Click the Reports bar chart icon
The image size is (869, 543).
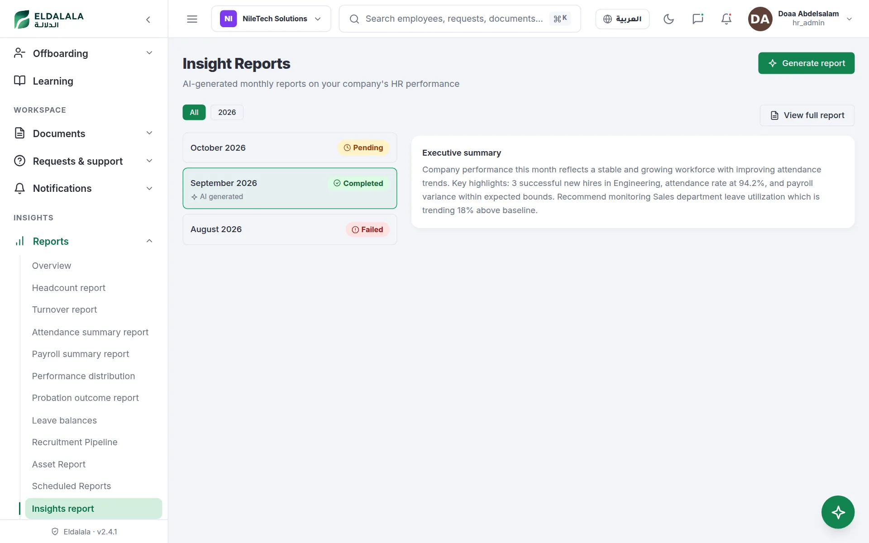[19, 241]
